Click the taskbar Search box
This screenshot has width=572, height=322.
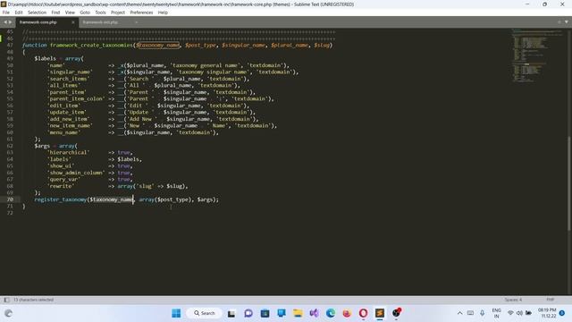tap(205, 313)
